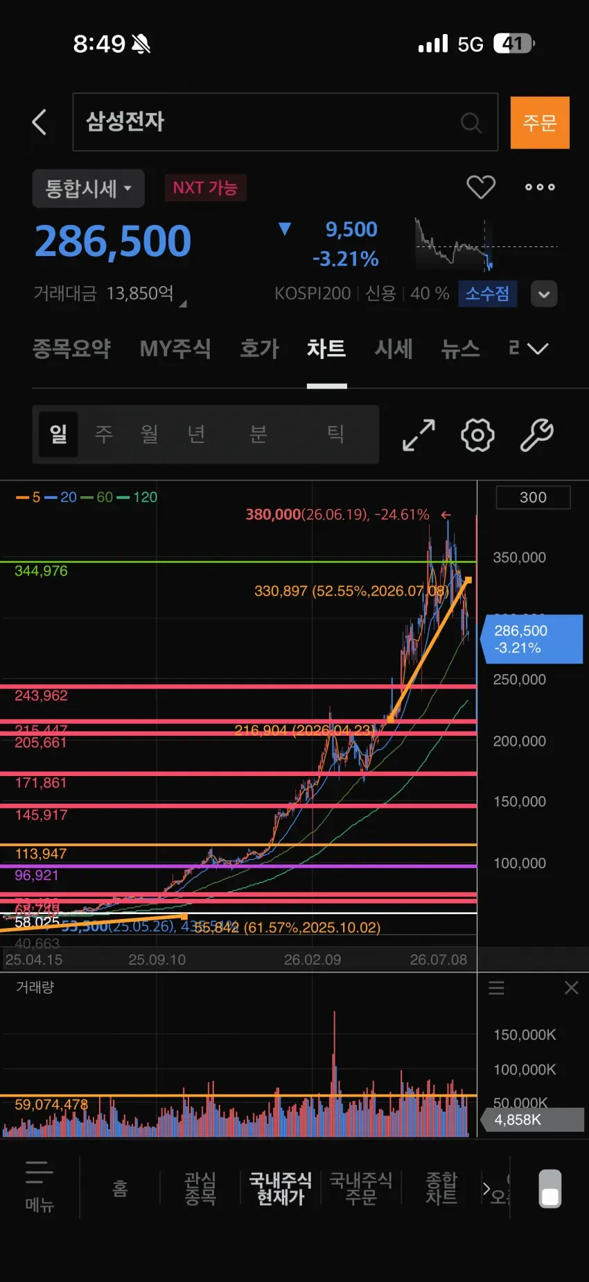Open chart tools wrench icon
589x1282 pixels.
(x=537, y=435)
